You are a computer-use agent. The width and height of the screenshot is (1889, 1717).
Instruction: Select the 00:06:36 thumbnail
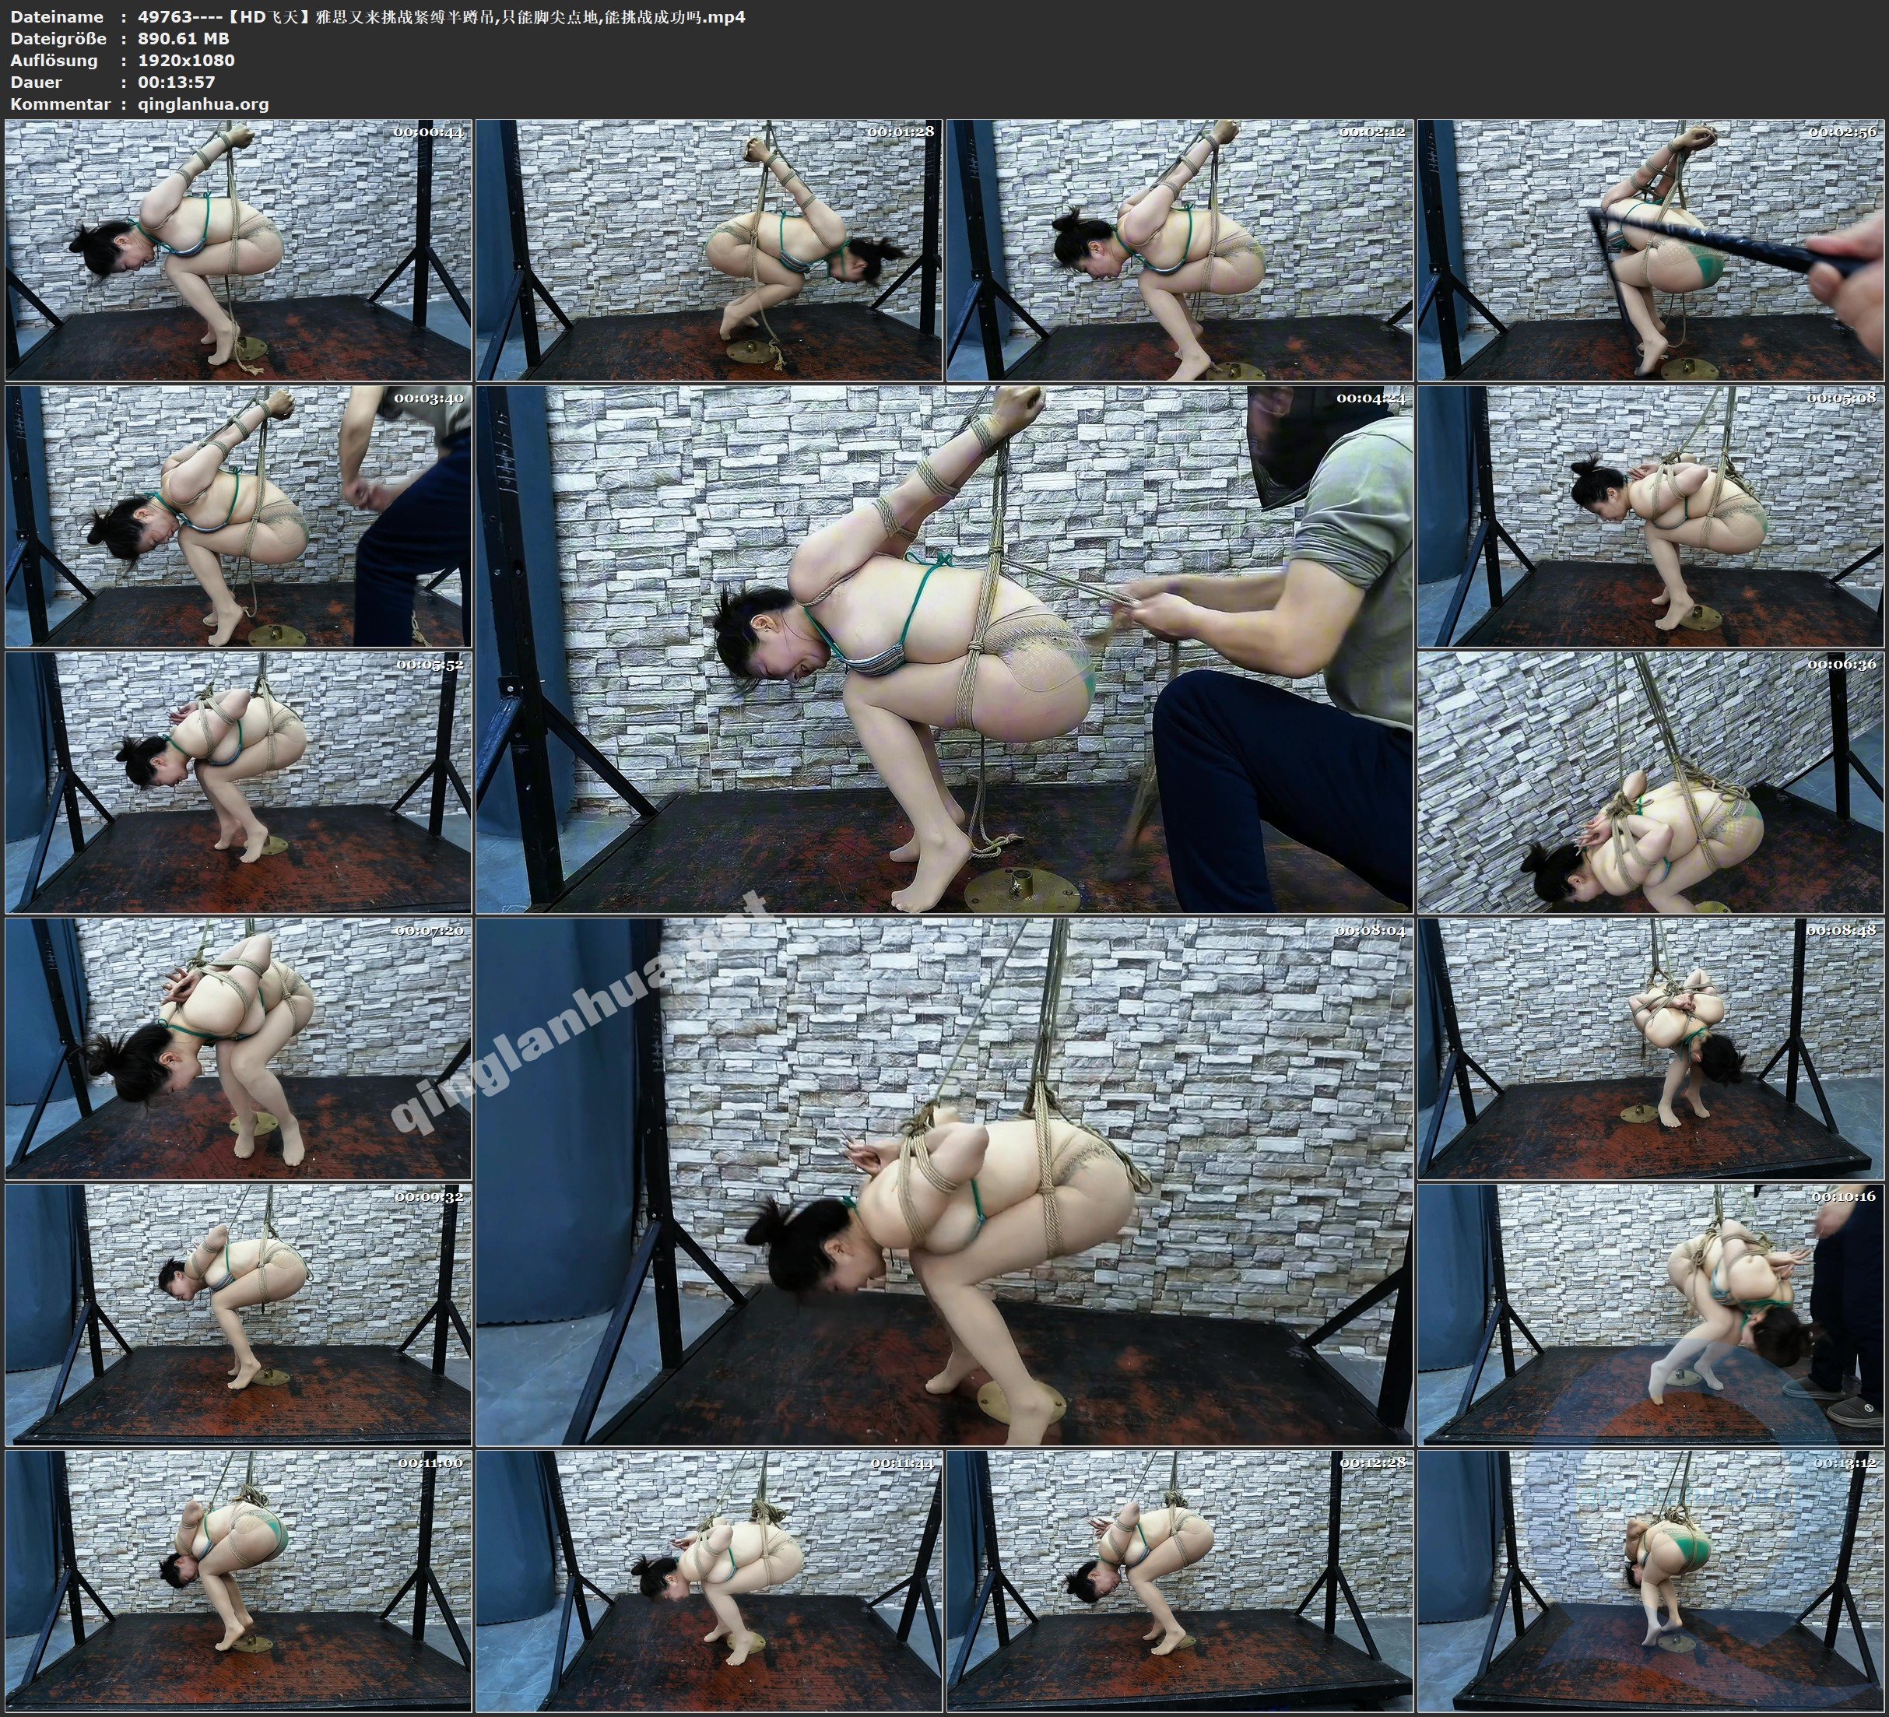pos(1651,781)
